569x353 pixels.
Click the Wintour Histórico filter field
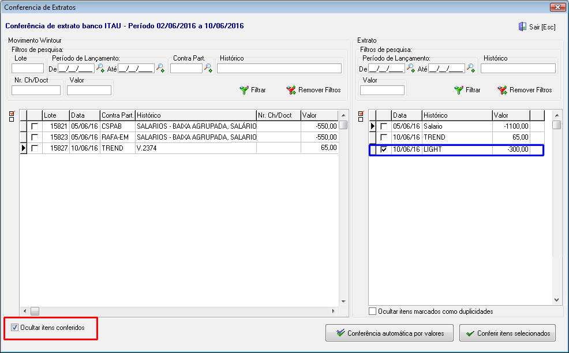click(279, 68)
